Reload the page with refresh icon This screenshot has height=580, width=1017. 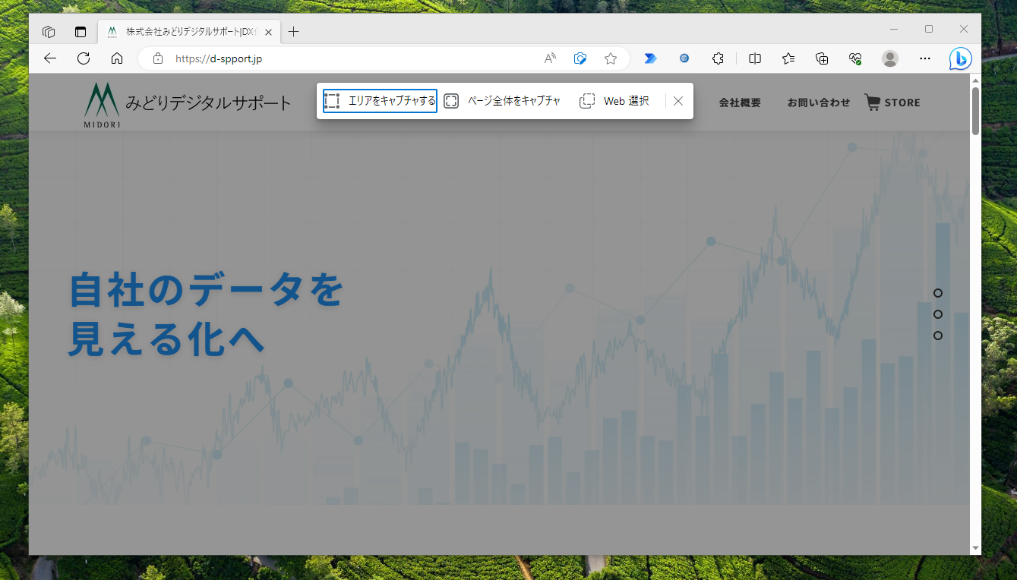pos(84,58)
